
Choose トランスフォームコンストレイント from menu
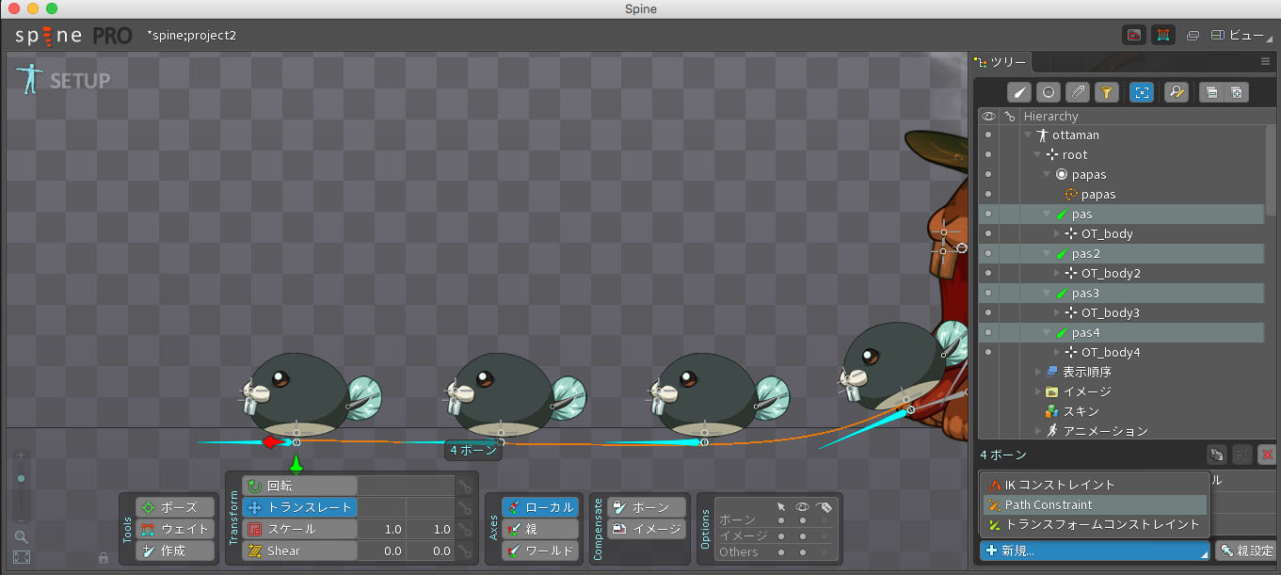click(1094, 524)
